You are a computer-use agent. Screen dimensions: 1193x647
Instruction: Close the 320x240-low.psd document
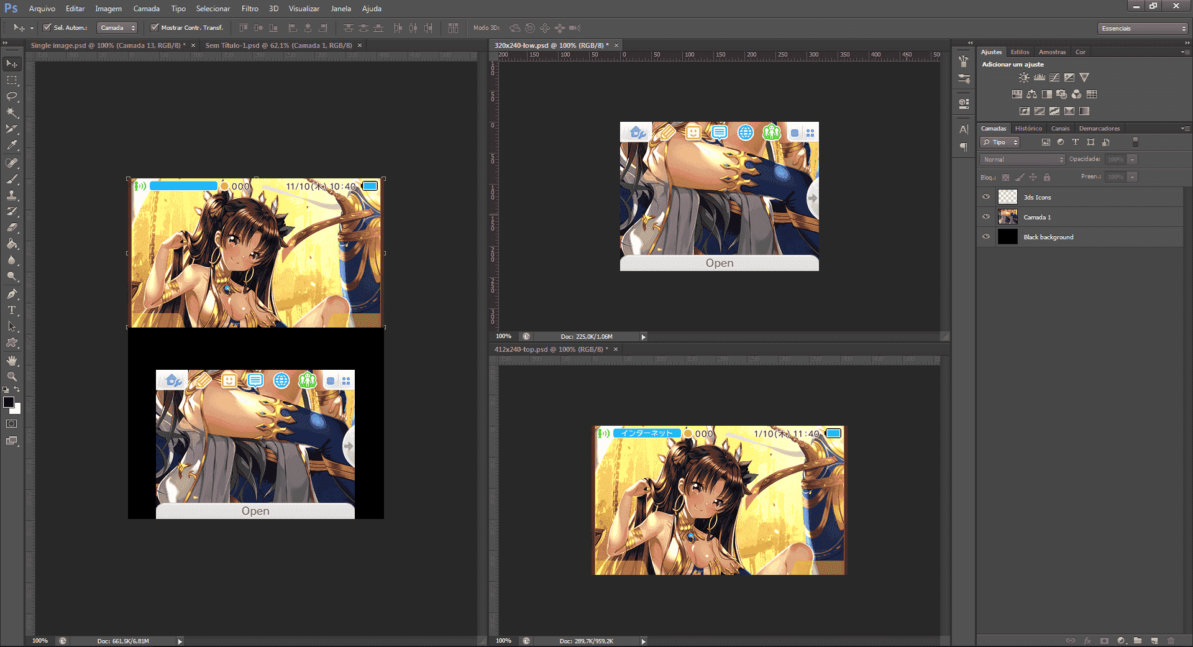click(x=616, y=45)
